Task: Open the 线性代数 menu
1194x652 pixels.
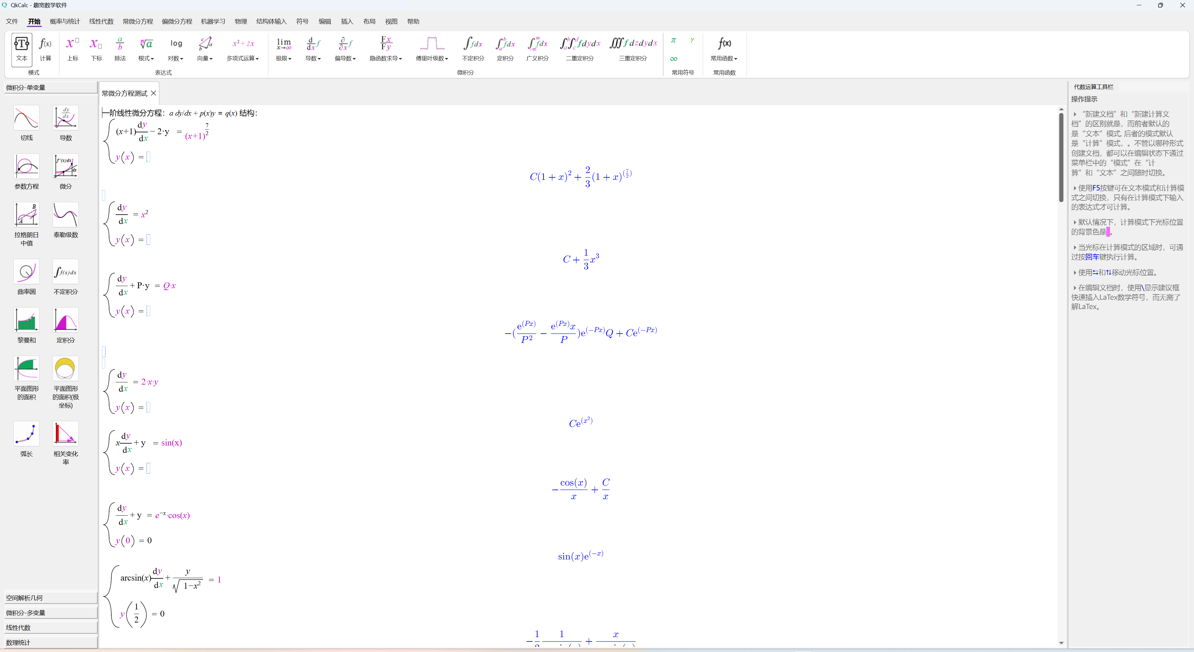Action: coord(101,21)
